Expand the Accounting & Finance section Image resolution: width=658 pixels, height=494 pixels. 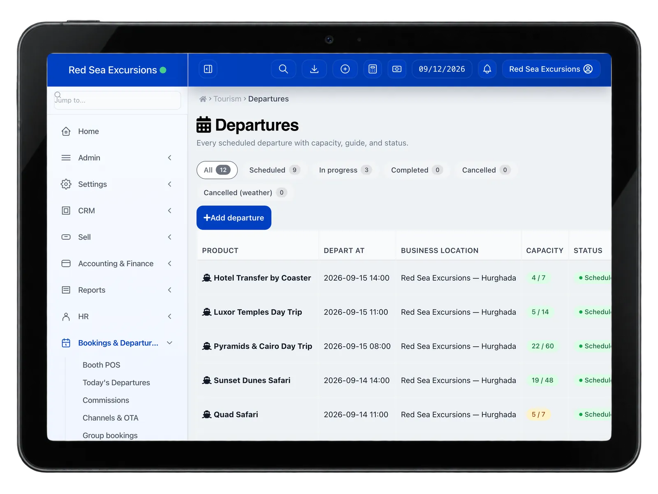pos(117,263)
